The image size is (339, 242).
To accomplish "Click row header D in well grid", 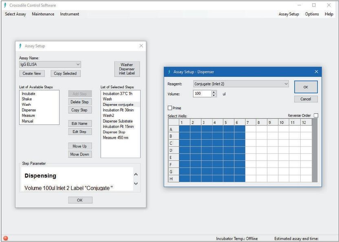I will click(174, 150).
